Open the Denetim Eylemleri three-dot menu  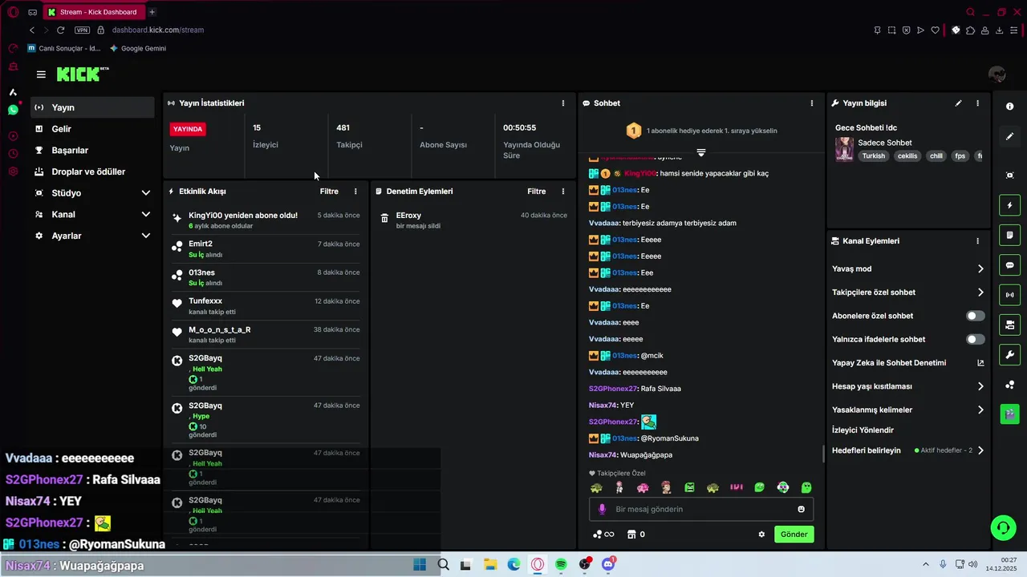(562, 192)
